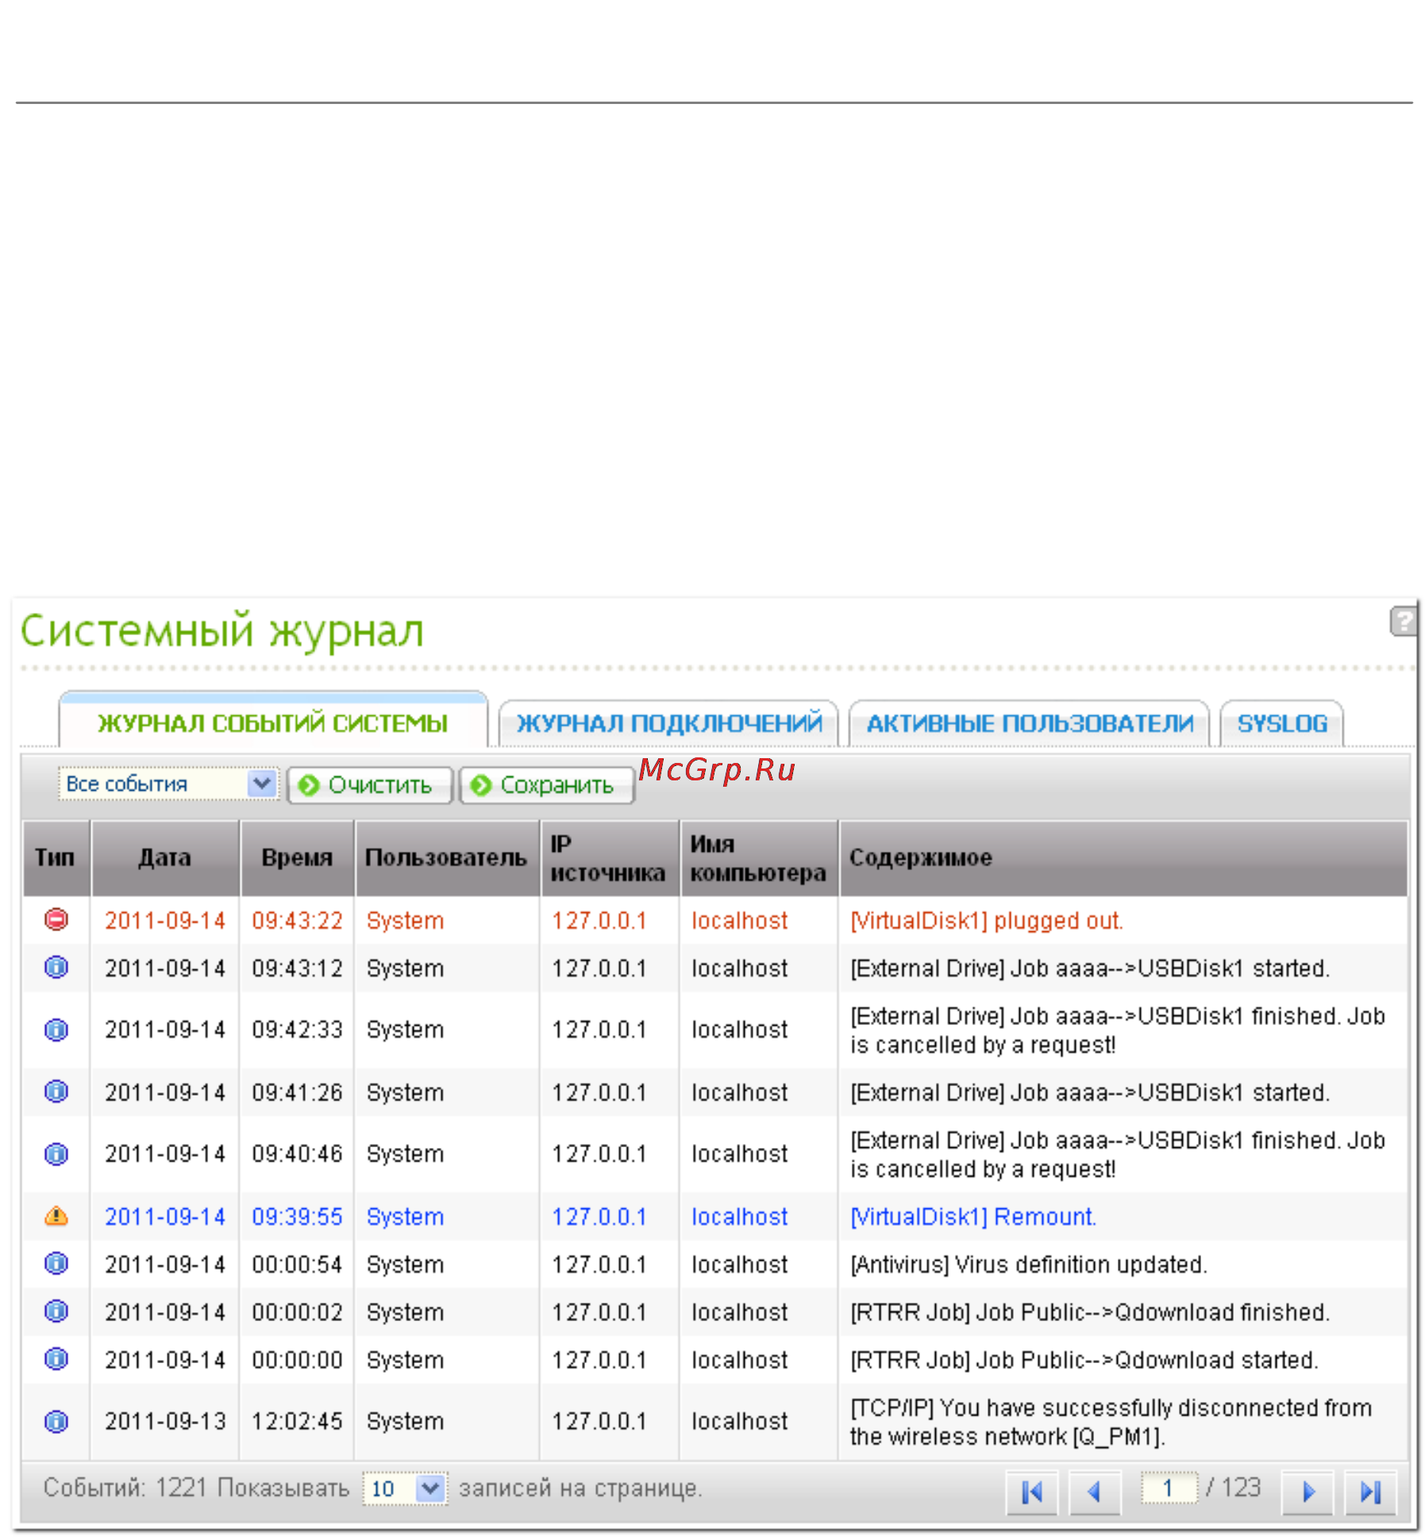
Task: Click the help question mark icon
Action: tap(1403, 621)
